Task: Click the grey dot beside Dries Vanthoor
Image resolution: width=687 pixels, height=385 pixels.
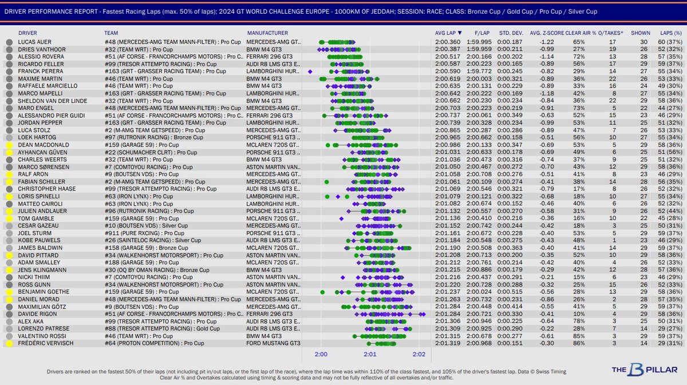Action: pyautogui.click(x=9, y=49)
